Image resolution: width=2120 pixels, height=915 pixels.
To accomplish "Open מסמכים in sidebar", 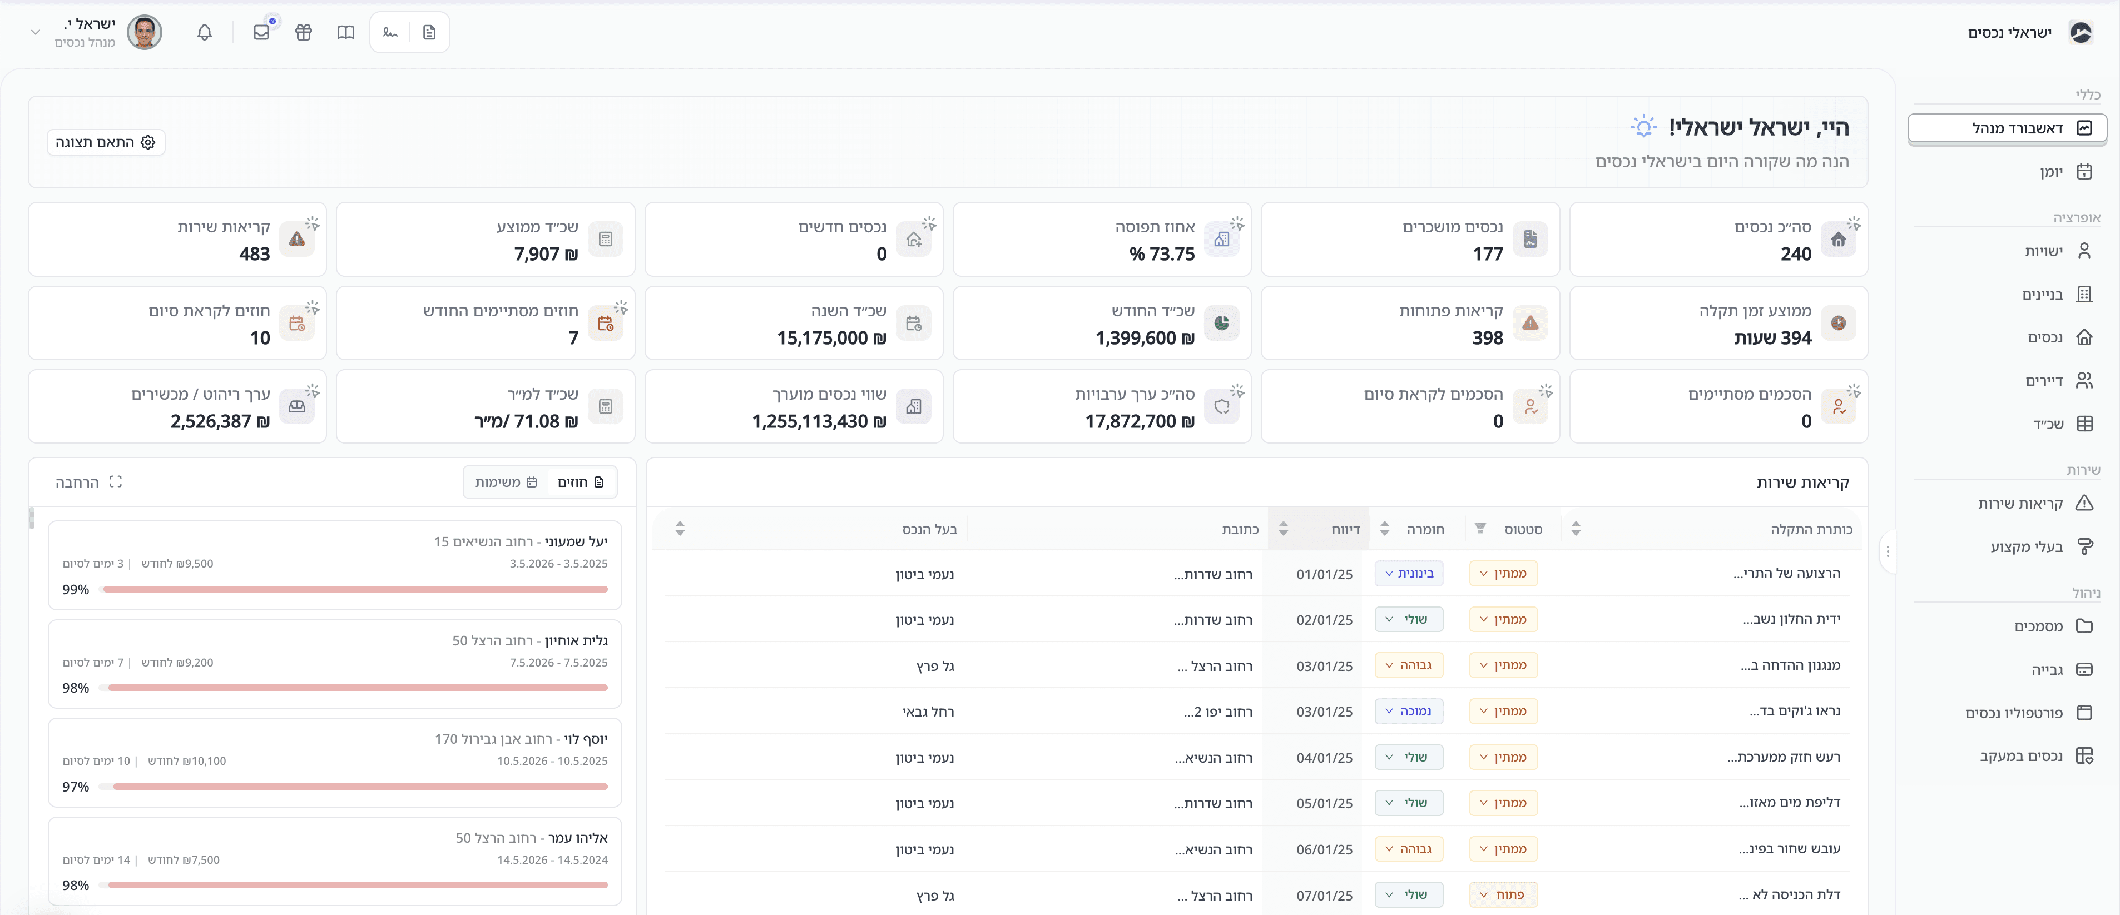I will [x=2007, y=625].
